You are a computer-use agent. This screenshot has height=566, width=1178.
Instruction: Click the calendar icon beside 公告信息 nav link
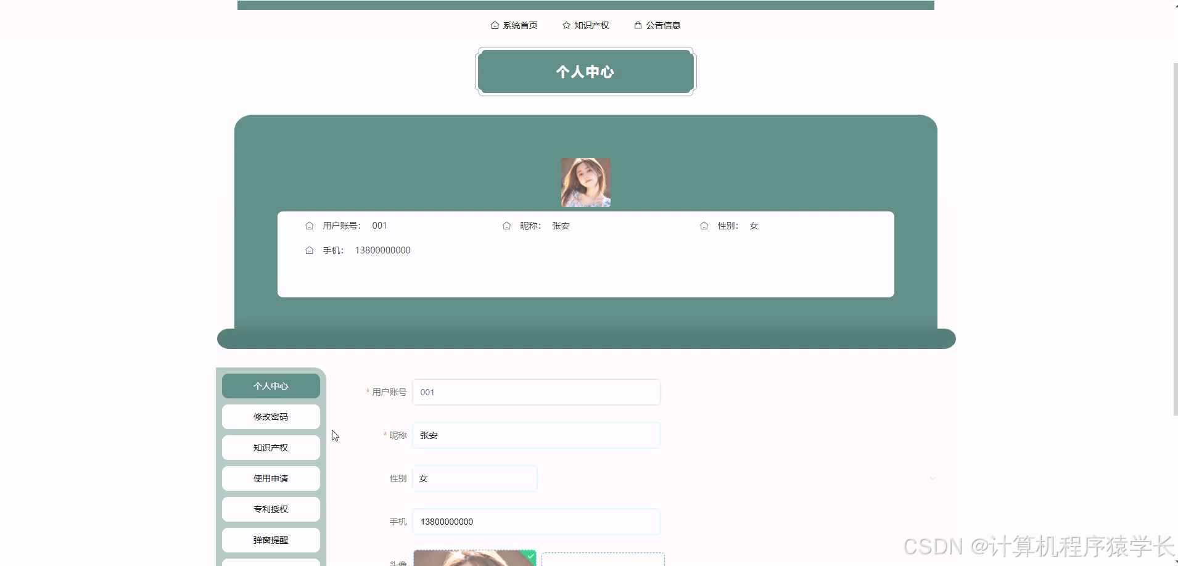pos(637,25)
